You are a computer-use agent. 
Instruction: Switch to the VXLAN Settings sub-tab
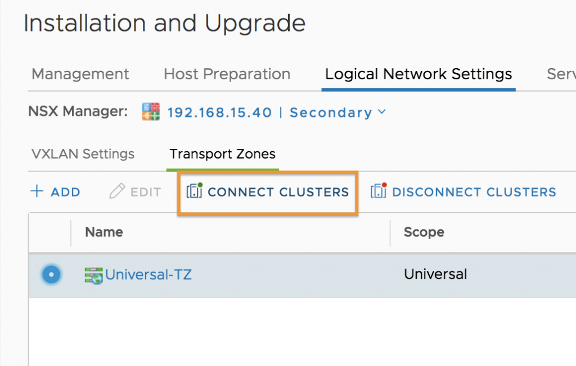(x=83, y=154)
